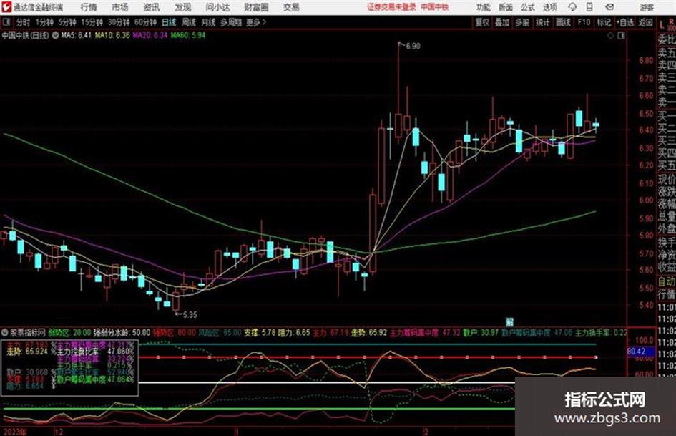Image resolution: width=676 pixels, height=436 pixels.
Task: Click the 走势: 65.92 indicator value
Action: [x=368, y=333]
